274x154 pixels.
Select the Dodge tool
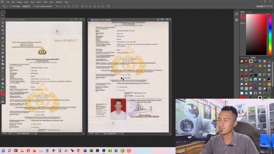point(3,64)
